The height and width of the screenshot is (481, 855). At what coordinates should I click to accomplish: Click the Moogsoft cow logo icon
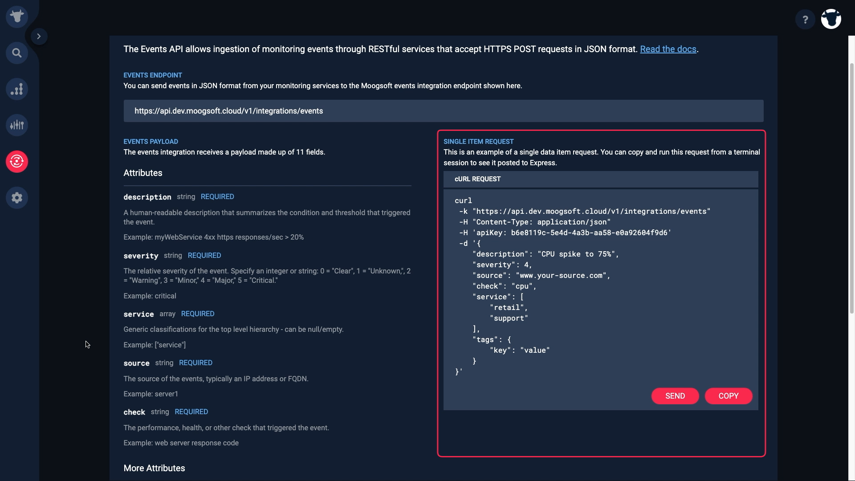point(17,17)
